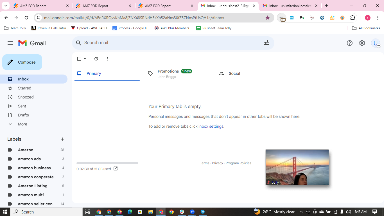Viewport: 384px width, 216px height.
Task: Reload the page in Chrome
Action: point(26,18)
